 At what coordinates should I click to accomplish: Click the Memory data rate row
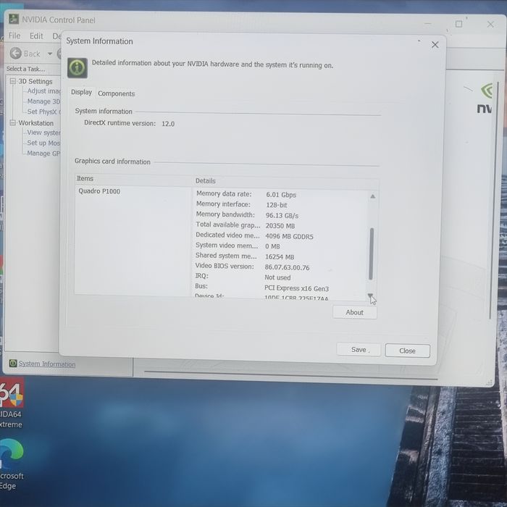tap(246, 194)
